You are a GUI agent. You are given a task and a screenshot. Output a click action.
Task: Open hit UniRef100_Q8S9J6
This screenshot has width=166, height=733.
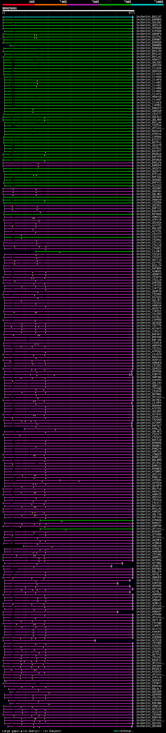(149, 25)
